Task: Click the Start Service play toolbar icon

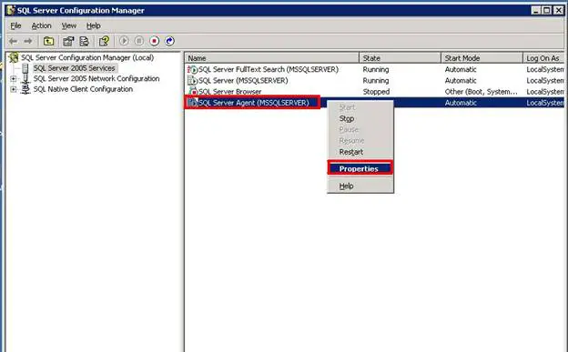Action: (124, 41)
